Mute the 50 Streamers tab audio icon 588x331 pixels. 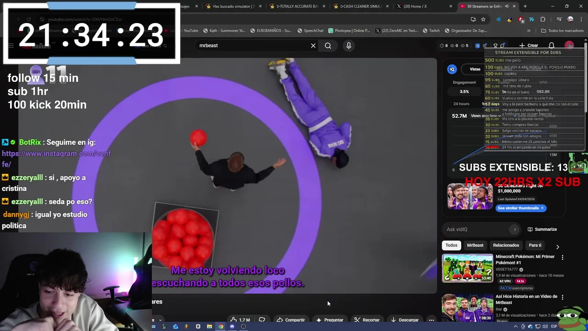507,6
